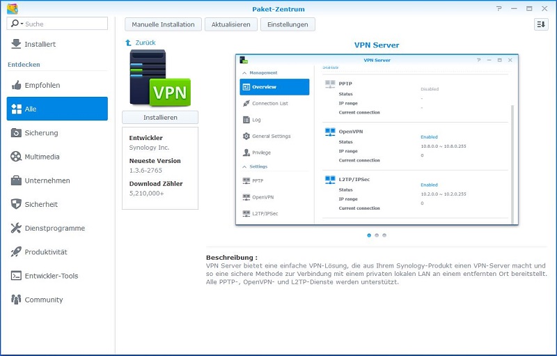
Task: Click the Paket-Zentrum app icon in title bar
Action: (x=13, y=9)
